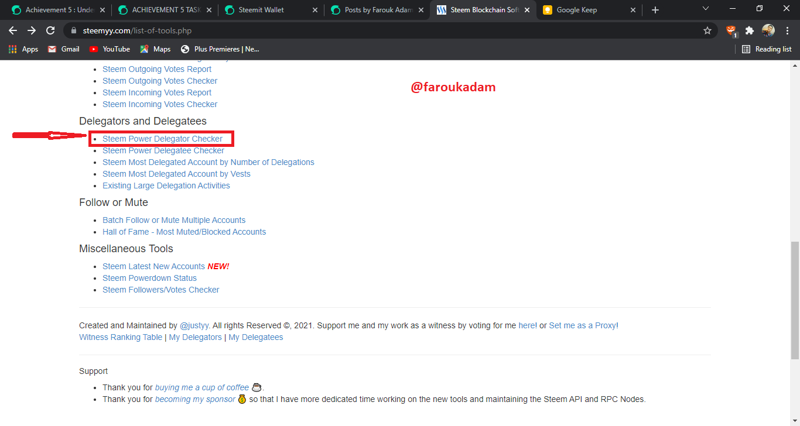Open Steem Incoming Votes Checker
The image size is (800, 426).
coord(160,104)
